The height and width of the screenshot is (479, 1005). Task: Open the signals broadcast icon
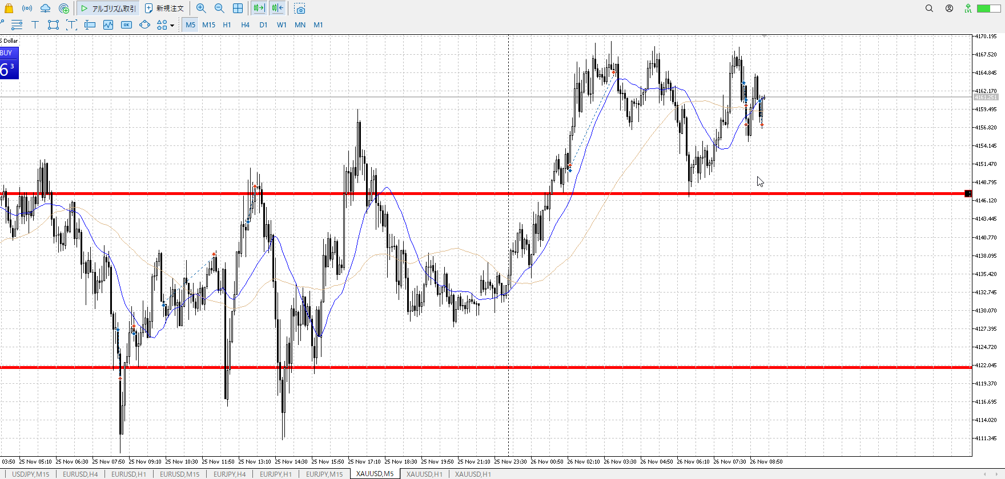point(27,9)
